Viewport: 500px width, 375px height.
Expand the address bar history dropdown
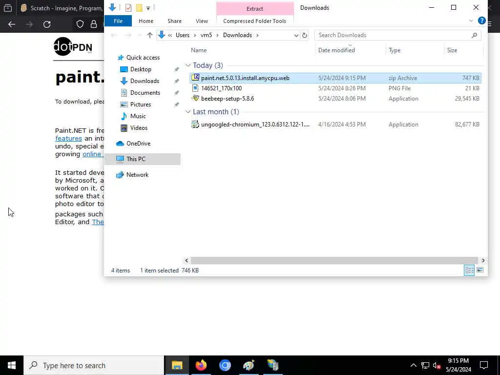coord(296,35)
